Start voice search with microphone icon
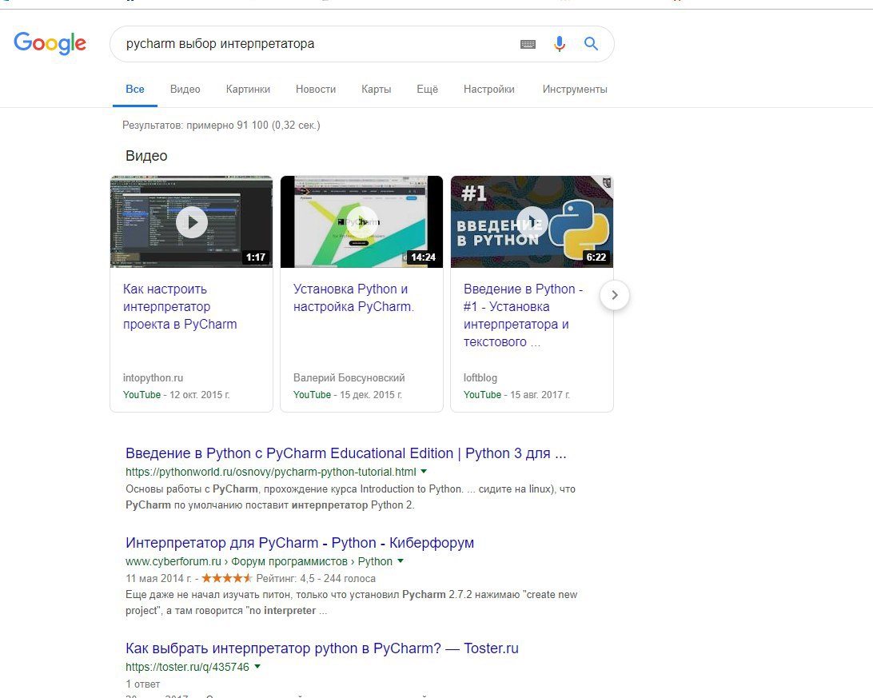This screenshot has width=873, height=698. point(560,44)
